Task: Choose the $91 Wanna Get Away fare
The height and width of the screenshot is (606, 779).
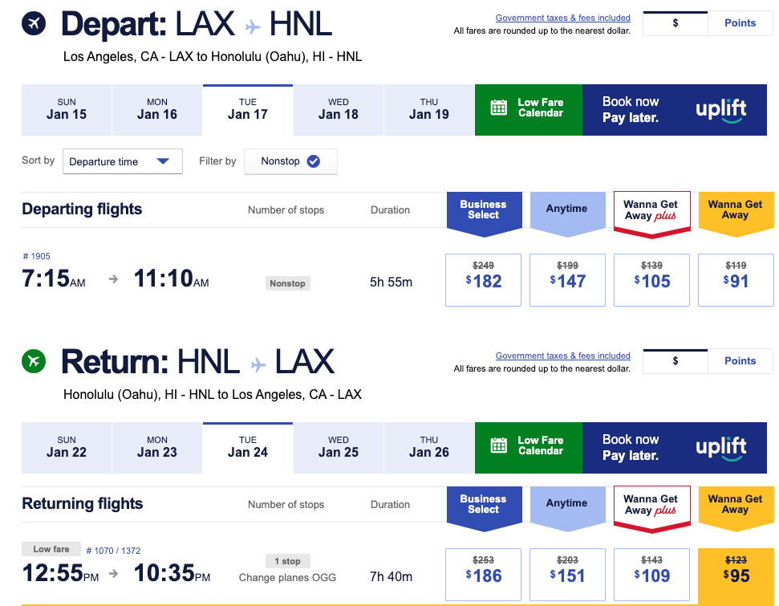Action: pyautogui.click(x=735, y=280)
